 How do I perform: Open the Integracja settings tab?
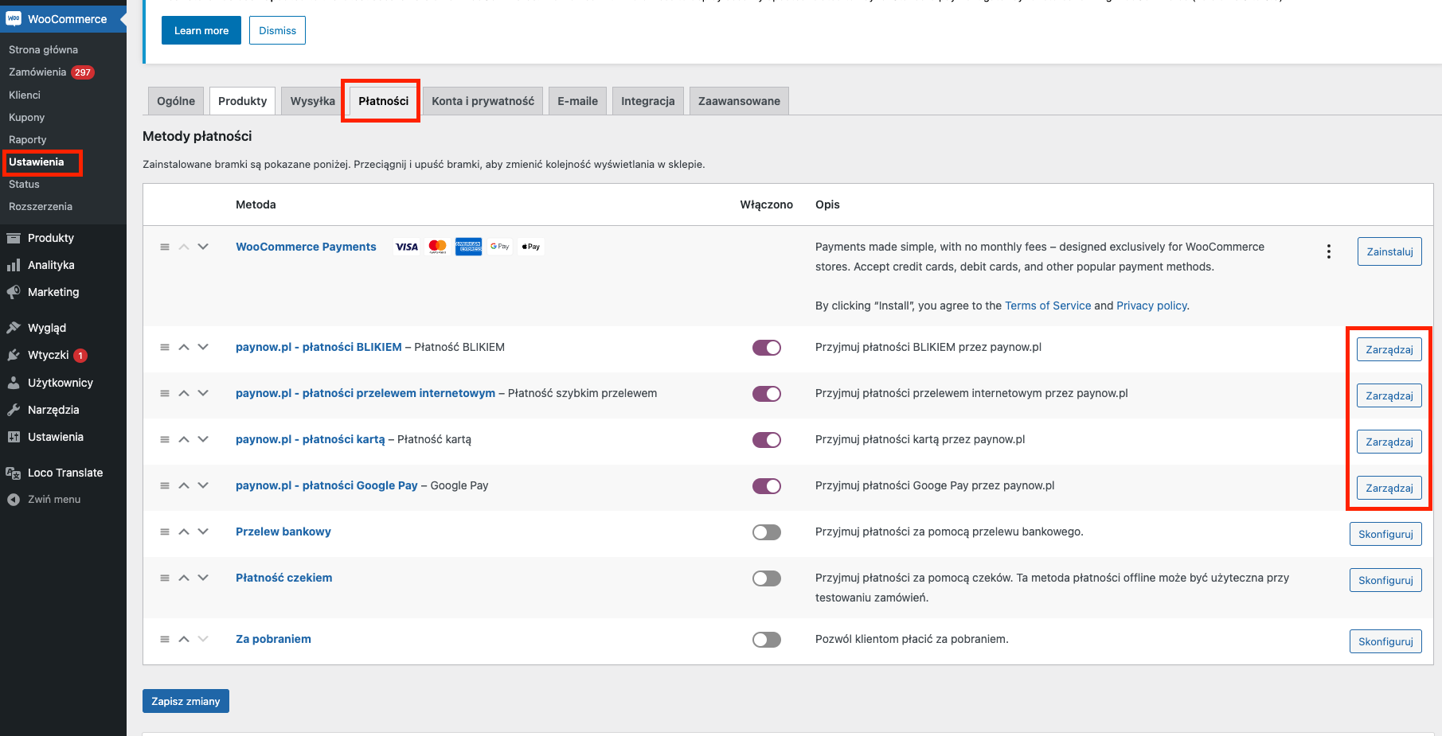coord(648,101)
